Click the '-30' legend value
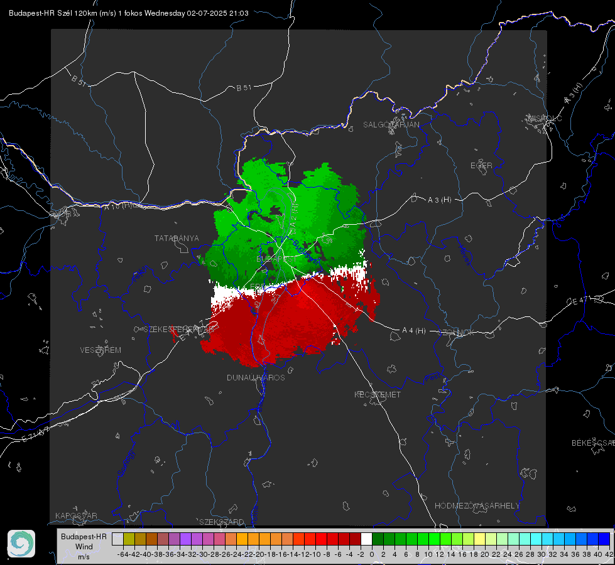The width and height of the screenshot is (615, 565). (x=202, y=554)
